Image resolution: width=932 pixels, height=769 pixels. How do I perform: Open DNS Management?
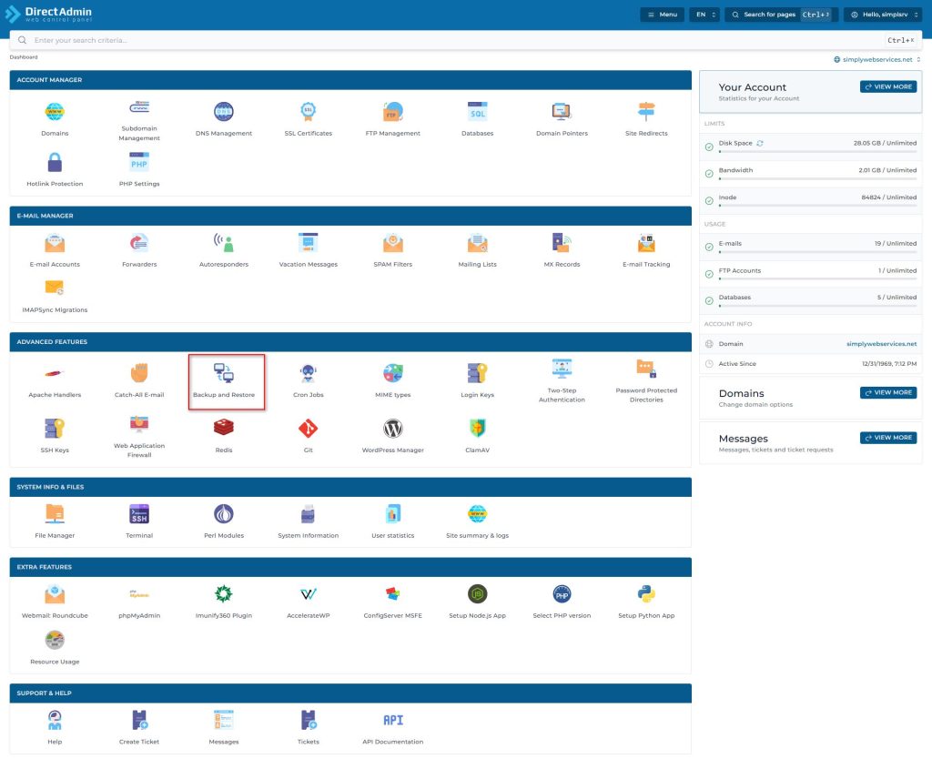point(224,119)
